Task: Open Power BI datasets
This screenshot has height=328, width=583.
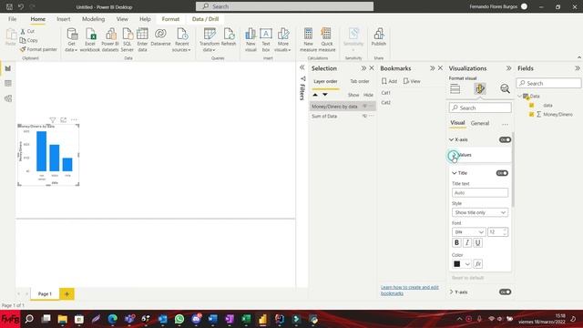Action: pyautogui.click(x=110, y=40)
